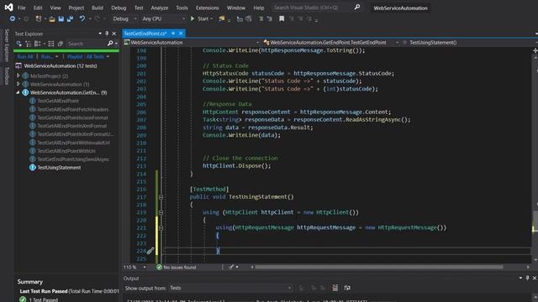This screenshot has width=538, height=302.
Task: Open the Start button dropdown arrow
Action: [211, 18]
